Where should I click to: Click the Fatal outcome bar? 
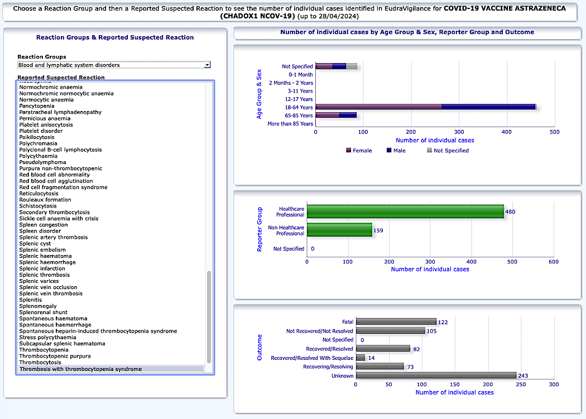(396, 322)
